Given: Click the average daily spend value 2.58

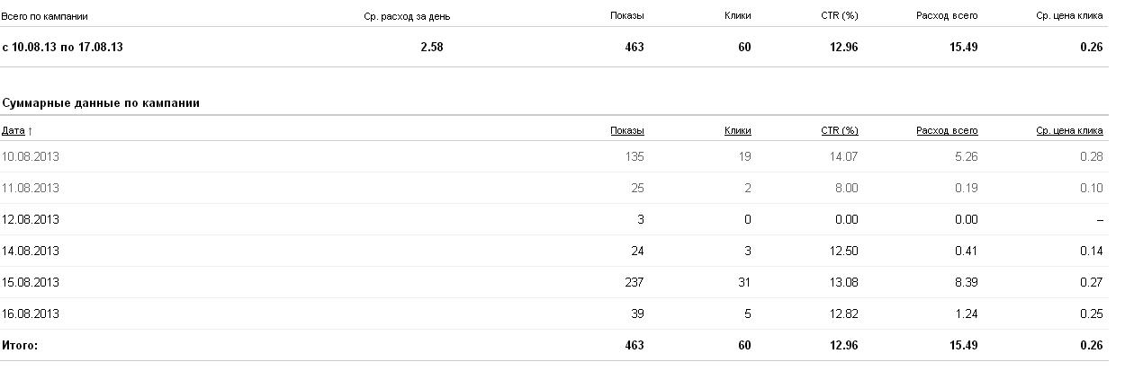Looking at the screenshot, I should pyautogui.click(x=432, y=48).
